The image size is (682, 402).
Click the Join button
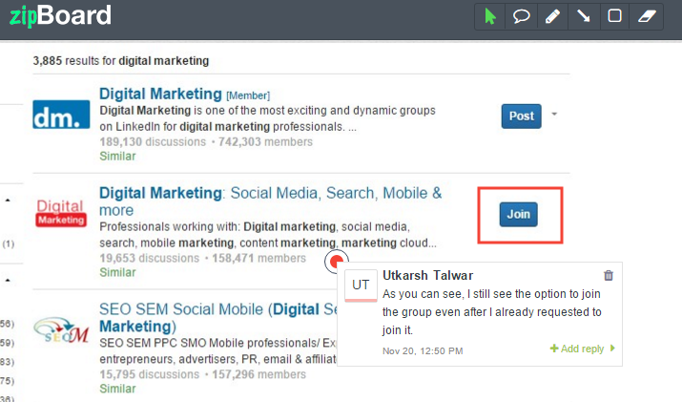519,214
